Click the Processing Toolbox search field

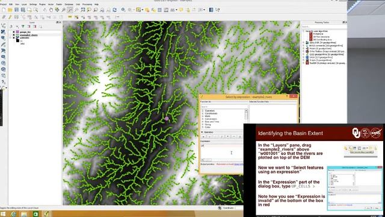324,27
